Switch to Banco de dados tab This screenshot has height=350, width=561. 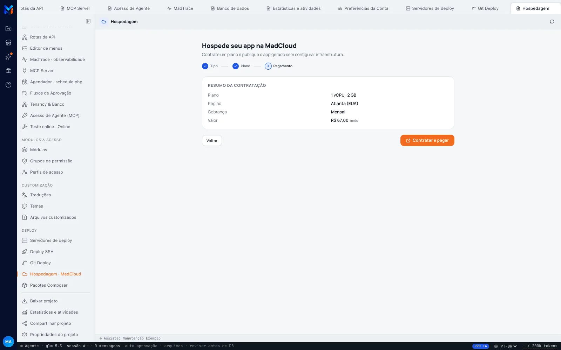pyautogui.click(x=230, y=8)
